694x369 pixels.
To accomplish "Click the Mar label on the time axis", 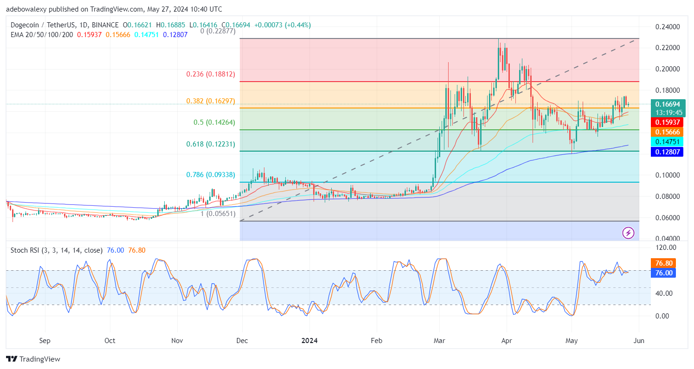I will 439,340.
